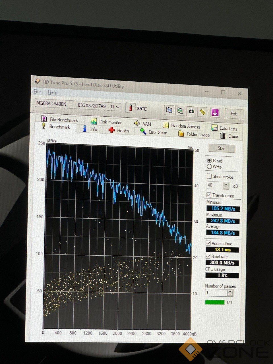The width and height of the screenshot is (273, 364).
Task: Click the Folder Usage folder icon
Action: (x=181, y=134)
